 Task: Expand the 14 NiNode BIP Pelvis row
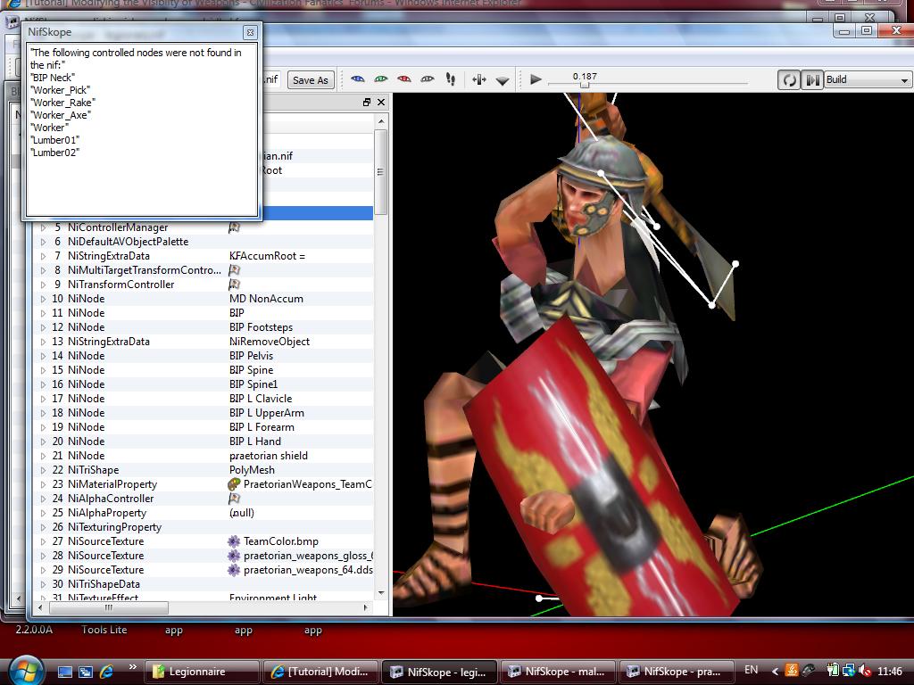[43, 356]
